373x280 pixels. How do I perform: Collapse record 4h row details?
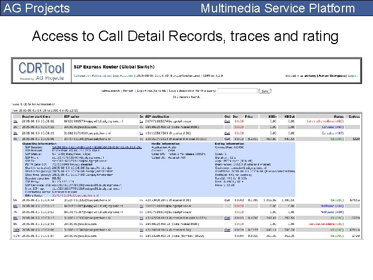[15, 139]
